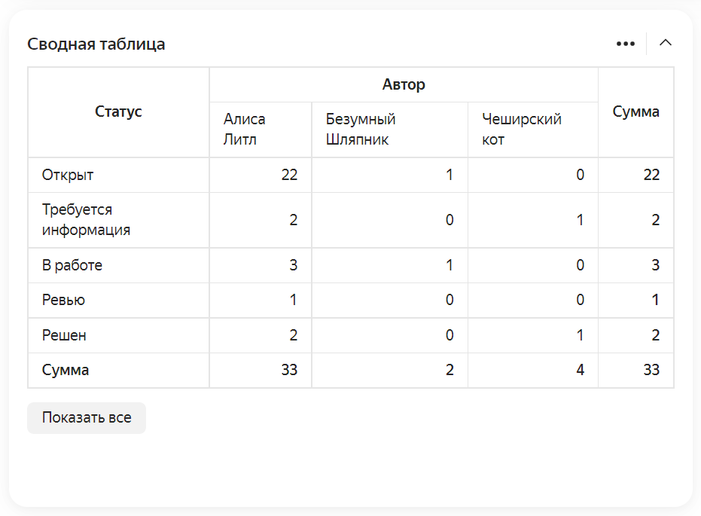This screenshot has width=701, height=516.
Task: Click Чеширский кот's total value 4
Action: pyautogui.click(x=580, y=370)
